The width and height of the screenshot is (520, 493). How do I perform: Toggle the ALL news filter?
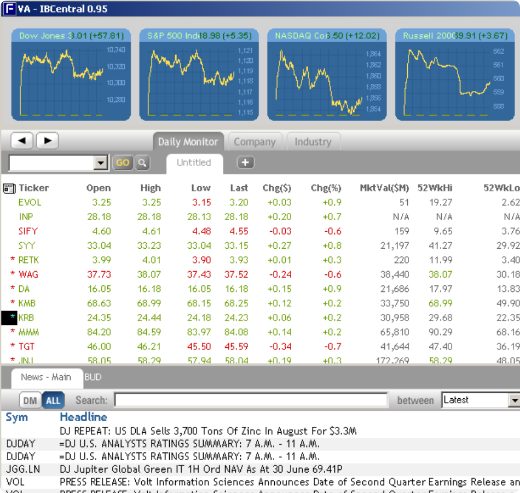point(53,400)
